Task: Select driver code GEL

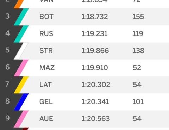Action: click(x=46, y=102)
